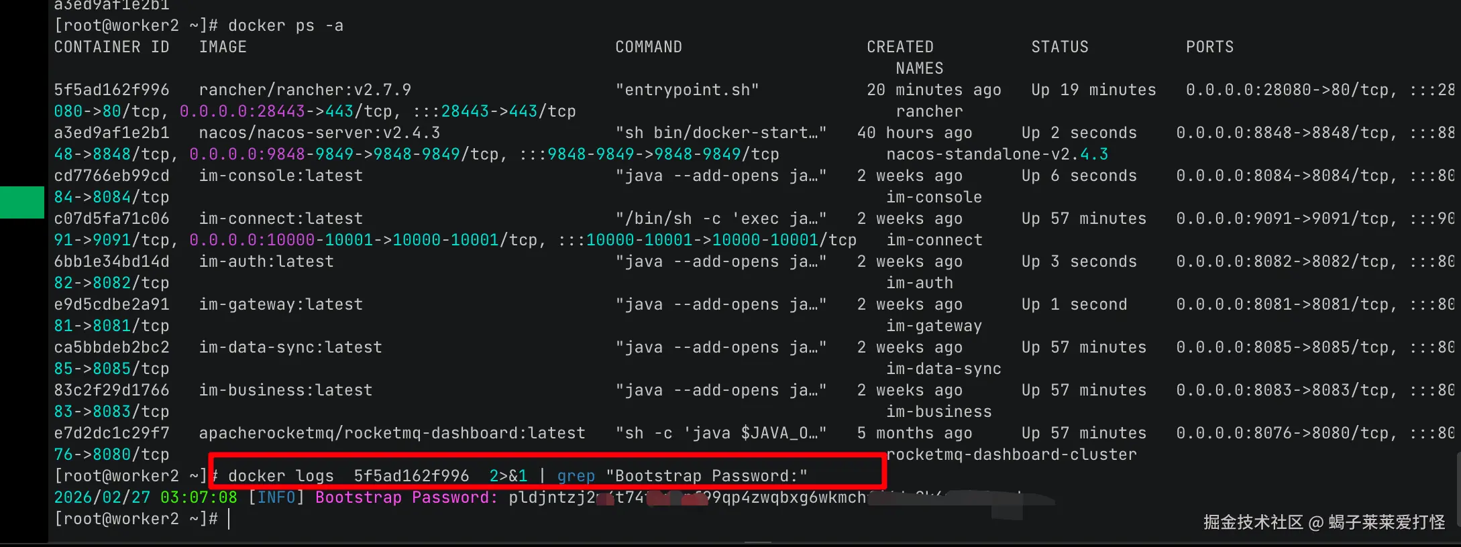Click the "Up 3 seconds" status

pyautogui.click(x=1079, y=261)
